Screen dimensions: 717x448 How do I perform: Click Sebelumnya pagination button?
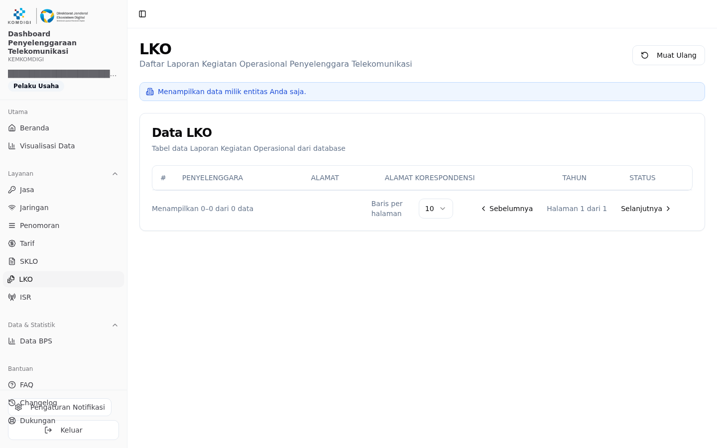click(x=506, y=209)
